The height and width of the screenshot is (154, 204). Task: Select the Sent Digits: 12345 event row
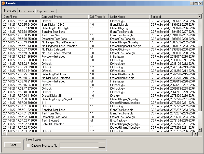click(53, 25)
